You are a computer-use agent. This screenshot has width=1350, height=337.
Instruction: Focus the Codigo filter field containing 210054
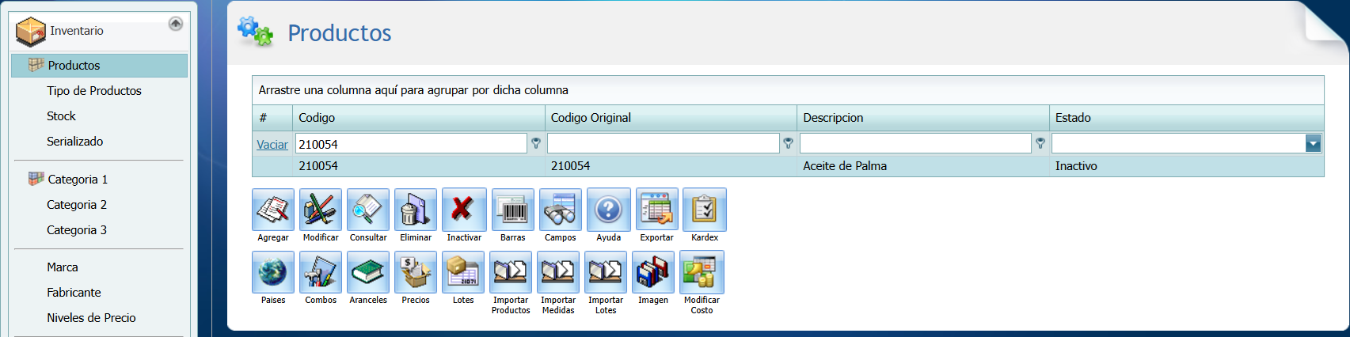(411, 143)
